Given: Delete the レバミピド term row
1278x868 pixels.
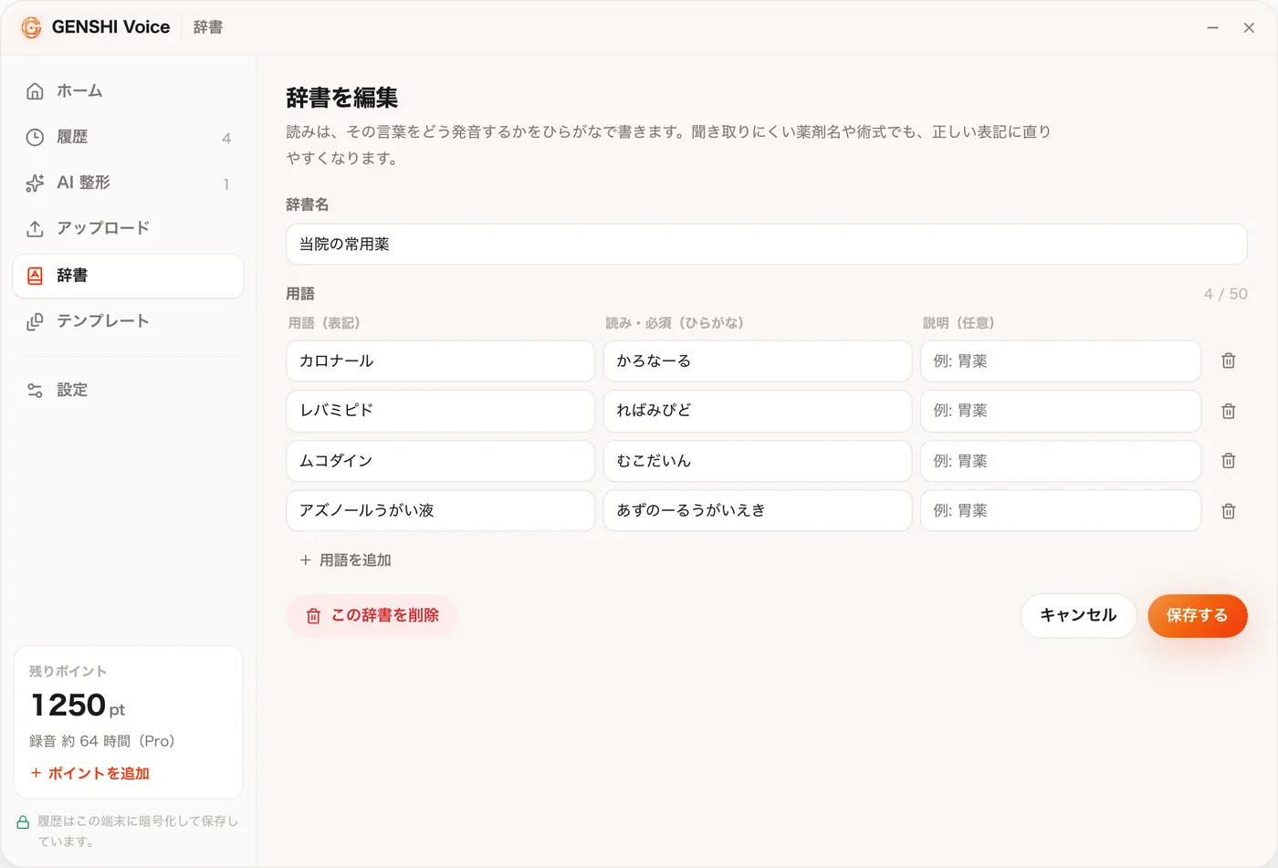Looking at the screenshot, I should point(1229,411).
